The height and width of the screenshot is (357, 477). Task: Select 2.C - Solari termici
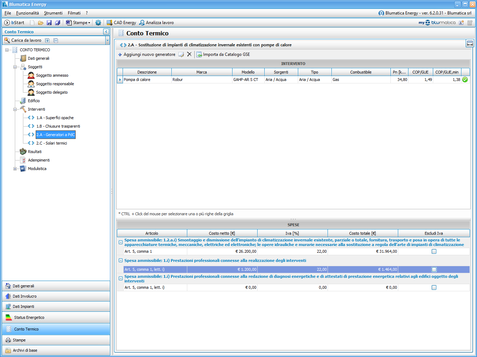pos(52,143)
